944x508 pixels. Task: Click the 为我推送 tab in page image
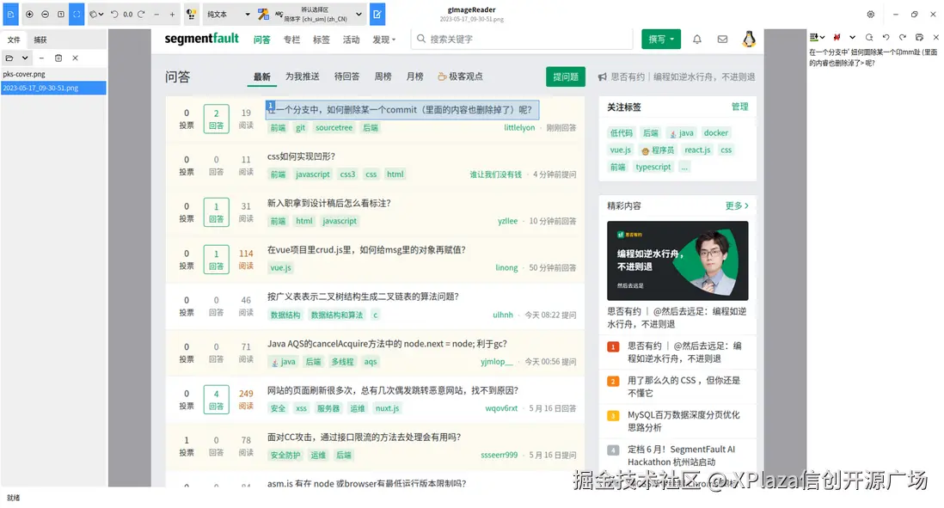click(x=303, y=77)
